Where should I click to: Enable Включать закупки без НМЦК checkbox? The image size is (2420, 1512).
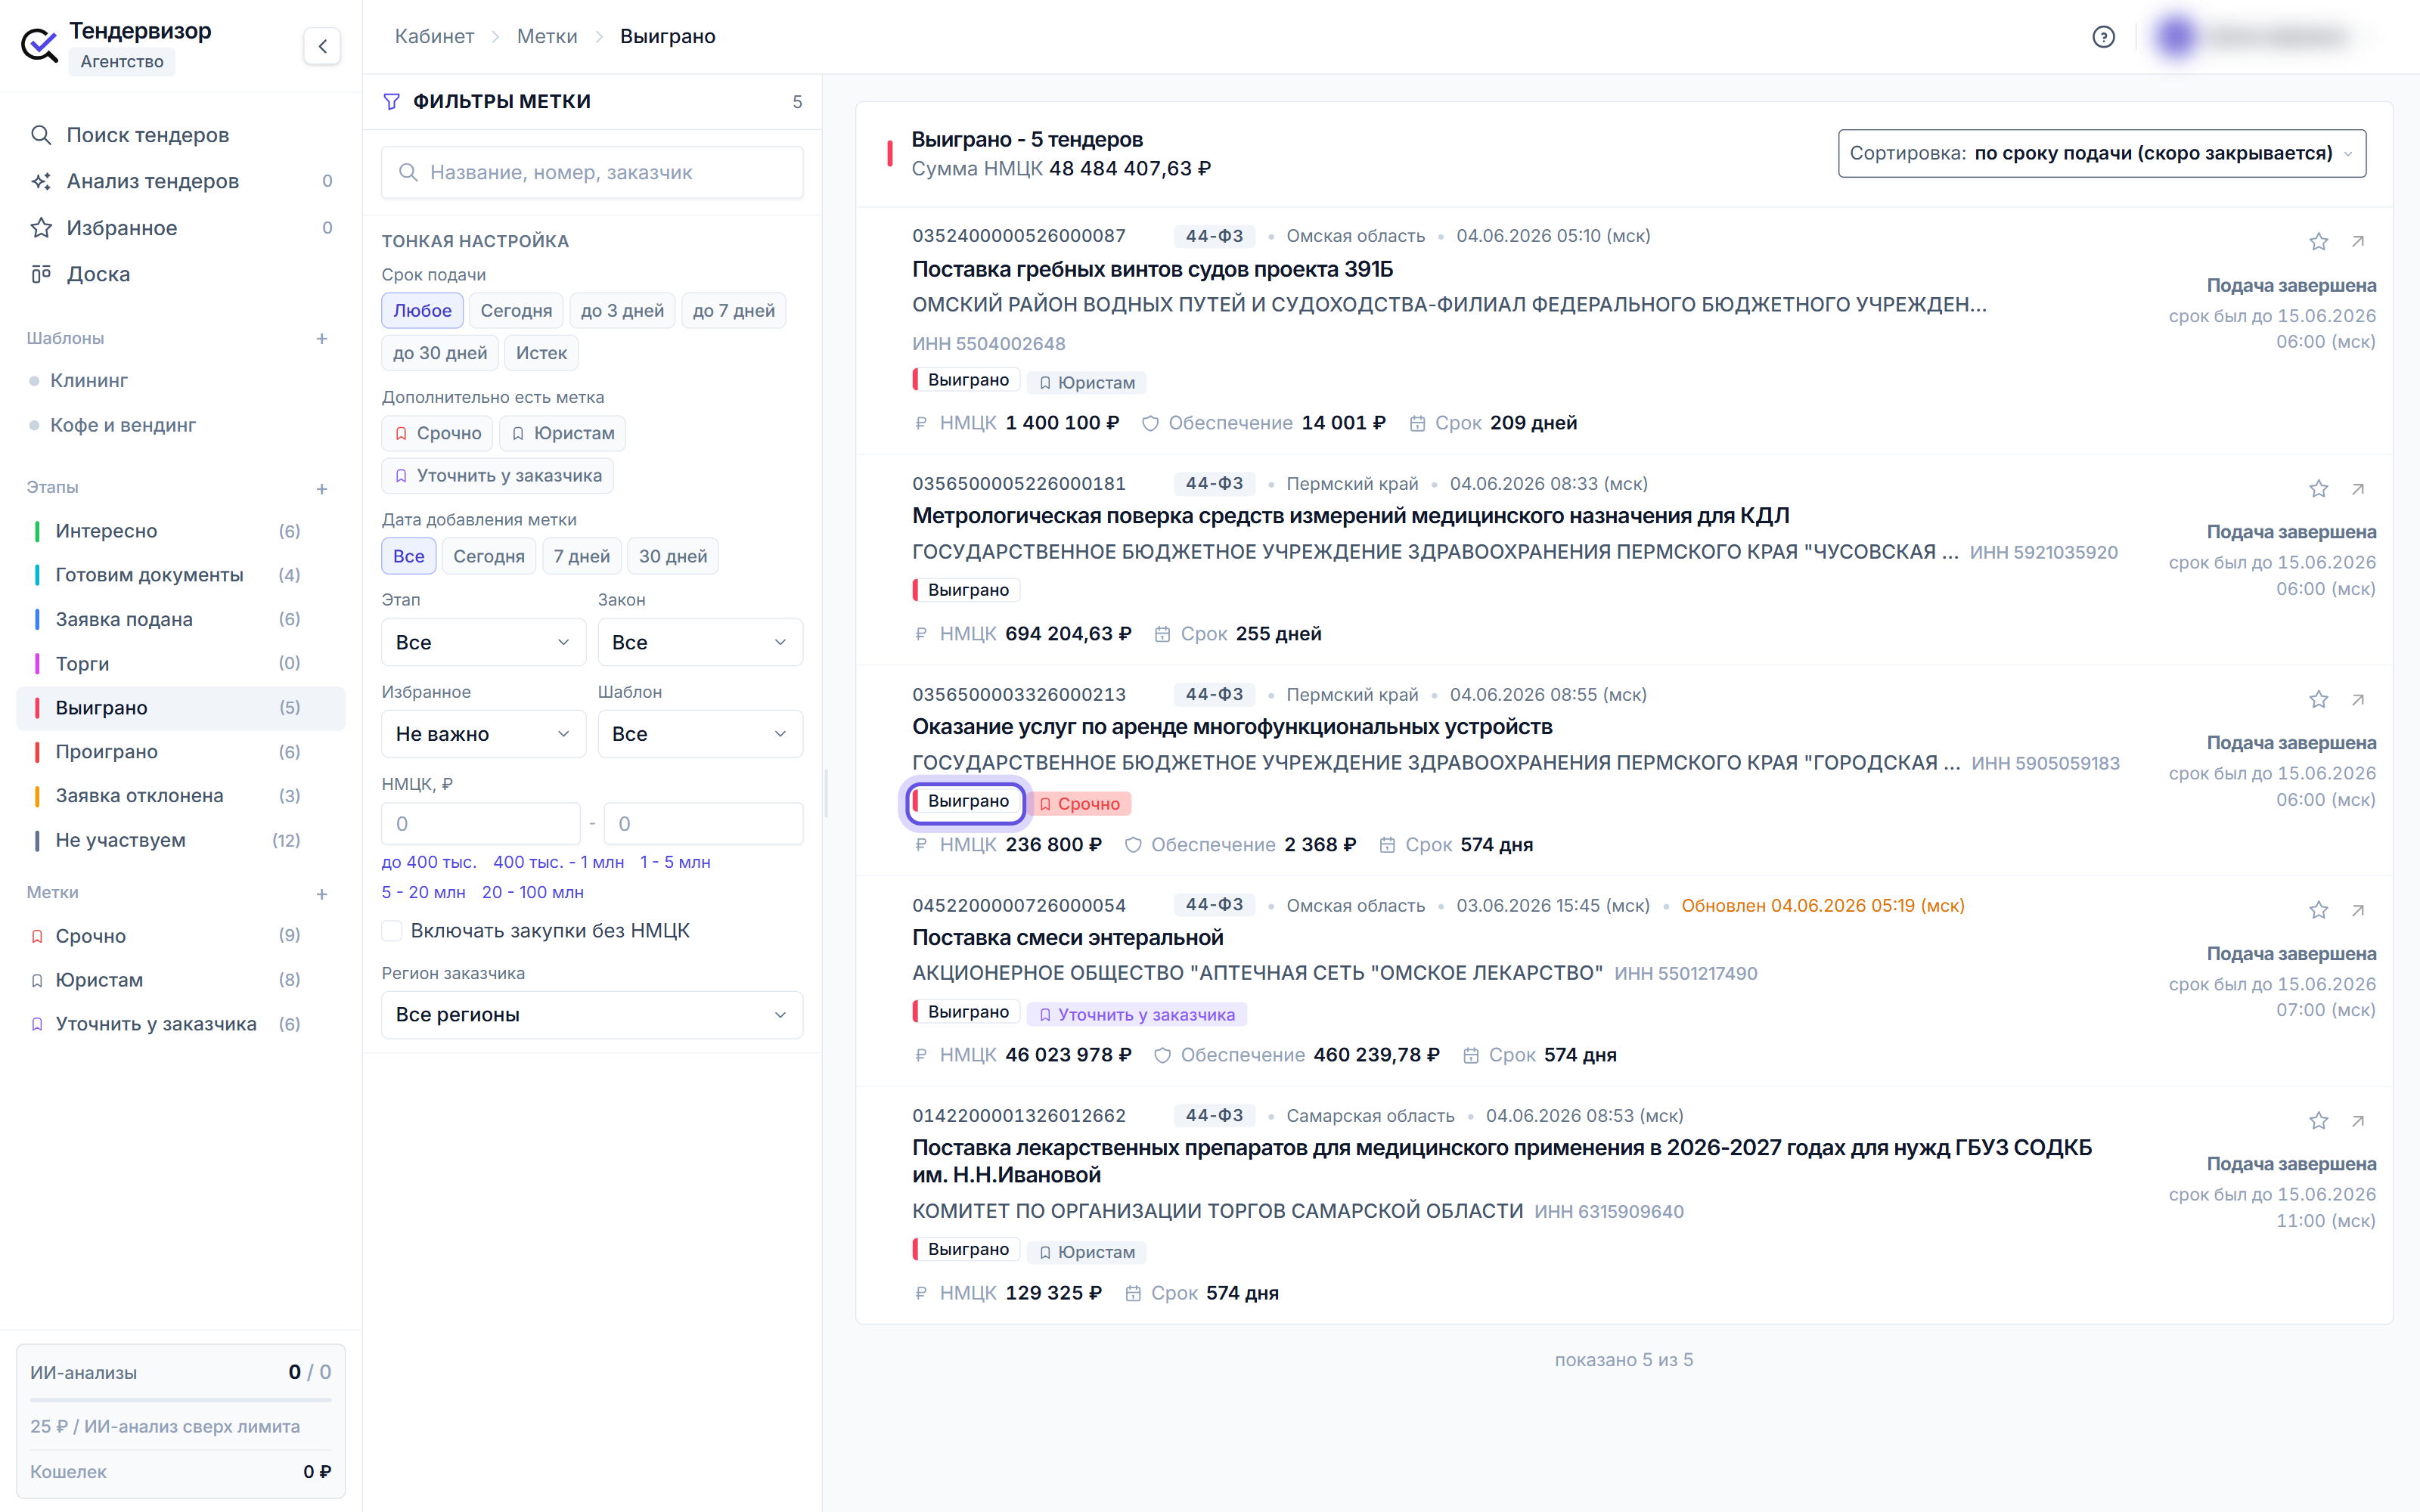[392, 931]
